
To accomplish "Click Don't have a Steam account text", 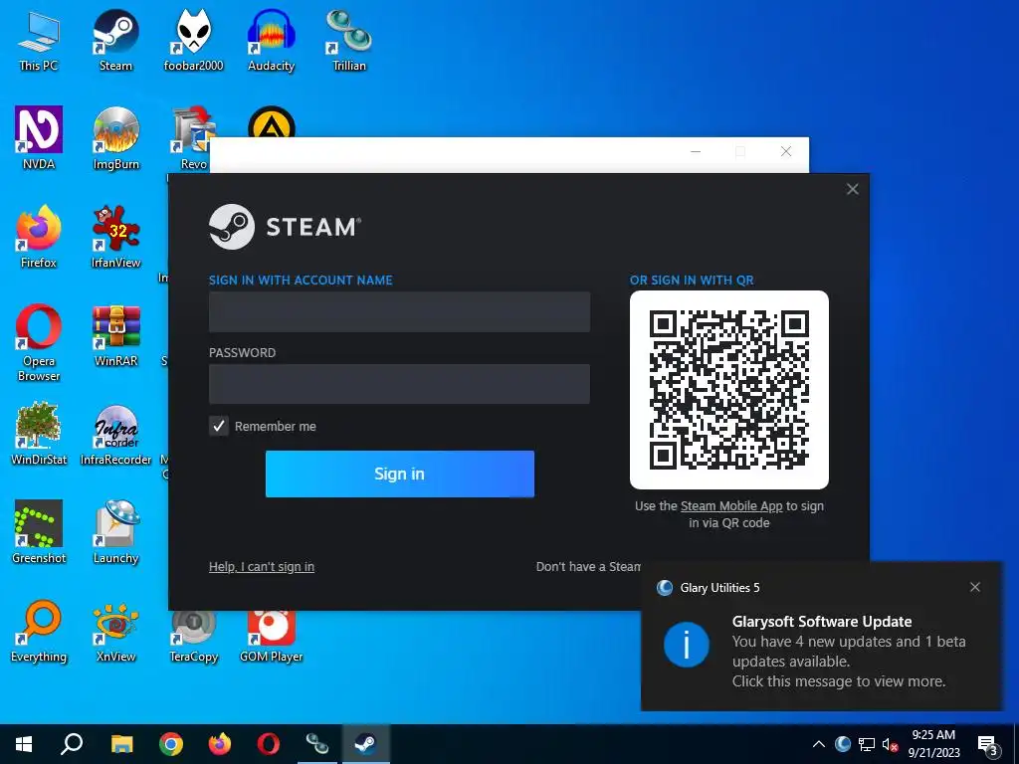I will pos(588,566).
